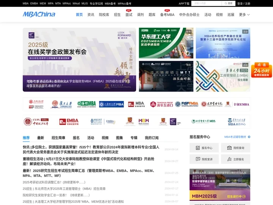Image resolution: width=273 pixels, height=205 pixels.
Task: Open the Tsinghua PBCSF 清华五道口 logo
Action: [x=162, y=104]
